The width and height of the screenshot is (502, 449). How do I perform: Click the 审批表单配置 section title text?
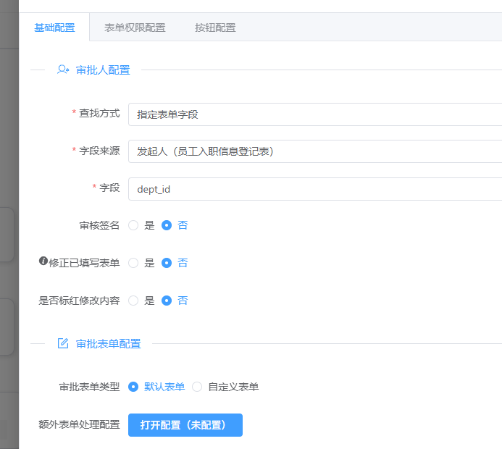pos(109,343)
